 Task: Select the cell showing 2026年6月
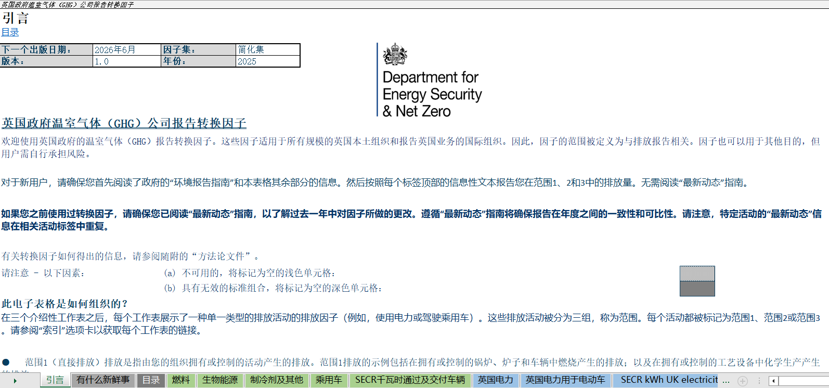pyautogui.click(x=127, y=49)
